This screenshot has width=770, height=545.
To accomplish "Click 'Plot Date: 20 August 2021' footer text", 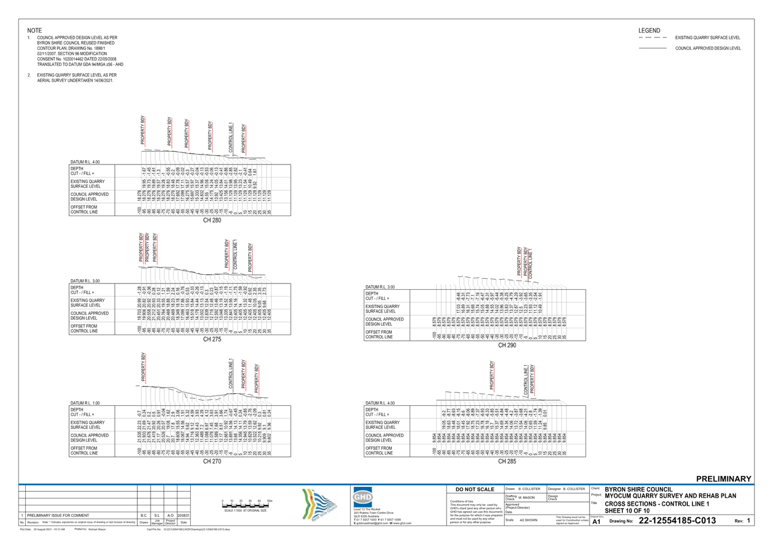I will [43, 529].
